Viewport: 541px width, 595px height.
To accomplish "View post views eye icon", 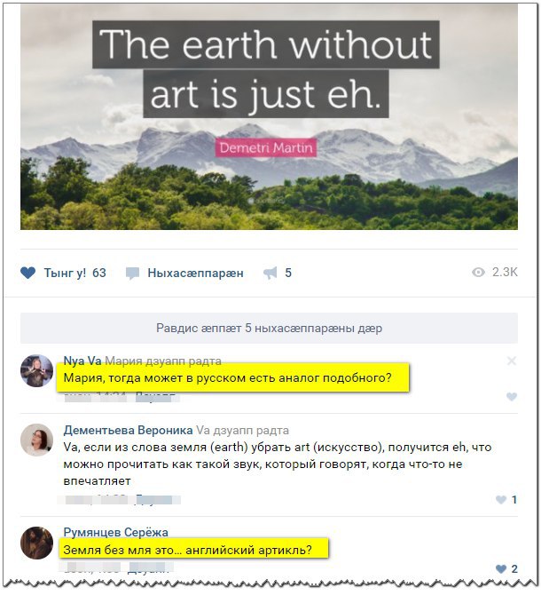I will click(x=478, y=272).
